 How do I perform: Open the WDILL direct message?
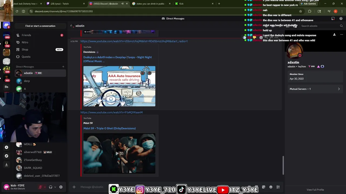coord(40,144)
